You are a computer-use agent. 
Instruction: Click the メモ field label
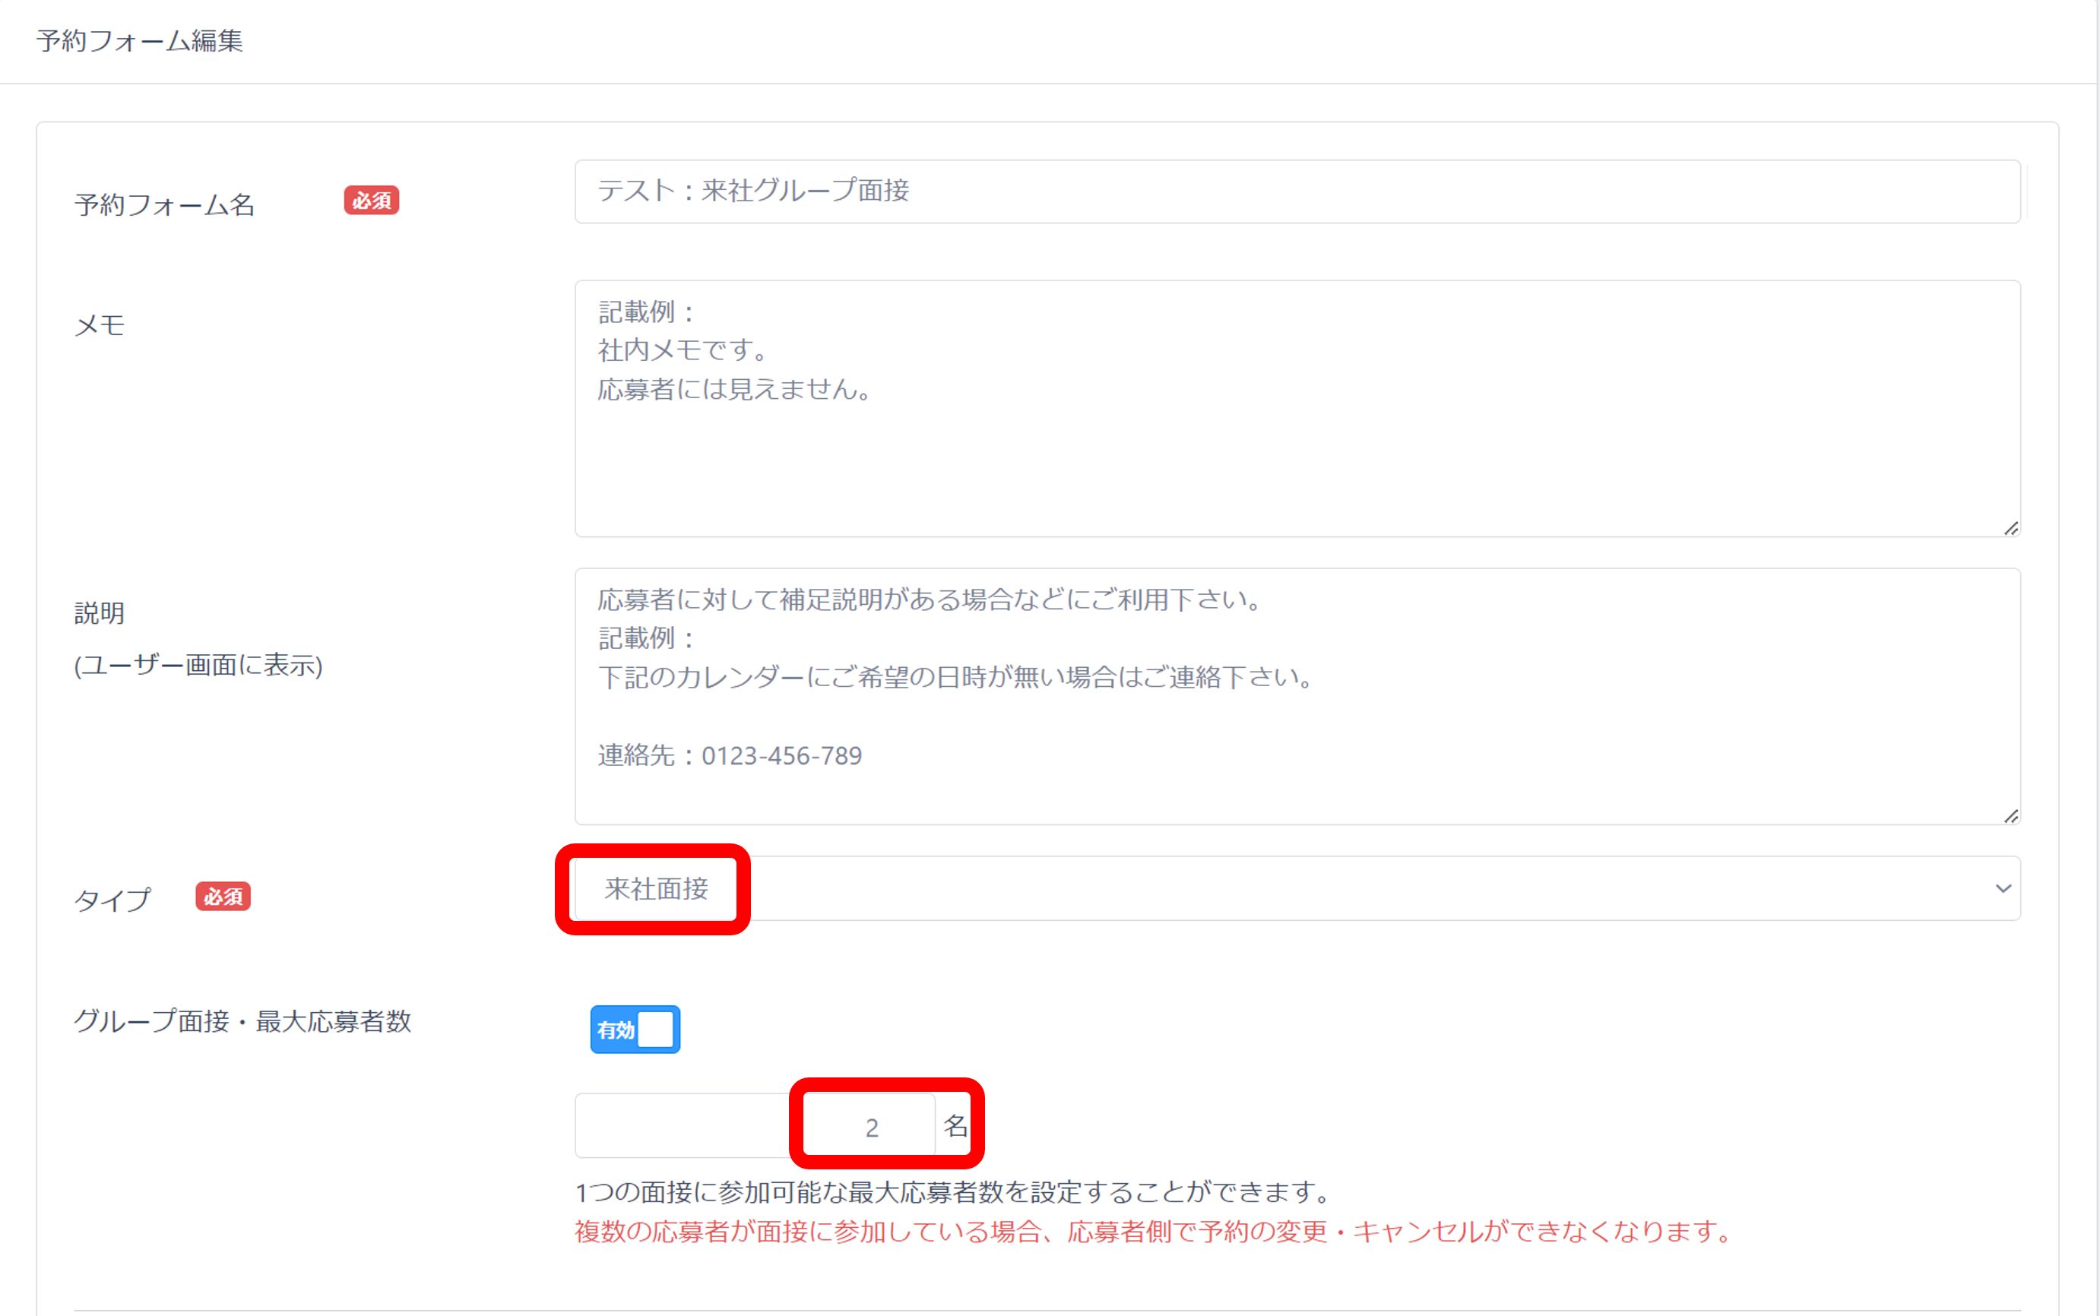tap(100, 325)
